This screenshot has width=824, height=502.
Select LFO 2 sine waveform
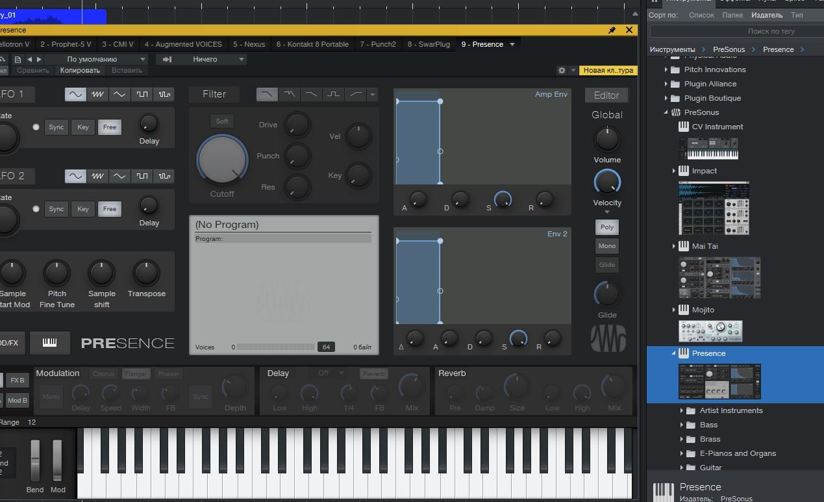pos(75,176)
